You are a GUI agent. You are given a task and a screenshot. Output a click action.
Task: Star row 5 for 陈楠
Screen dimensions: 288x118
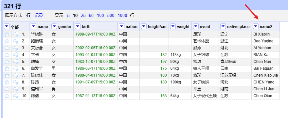(x=7, y=62)
